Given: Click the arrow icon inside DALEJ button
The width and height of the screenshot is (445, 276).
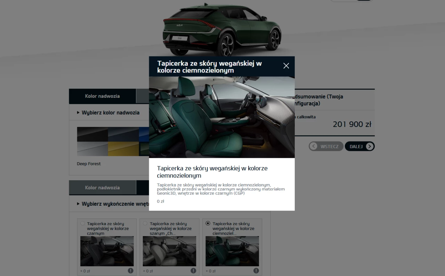Looking at the screenshot, I should (x=370, y=146).
